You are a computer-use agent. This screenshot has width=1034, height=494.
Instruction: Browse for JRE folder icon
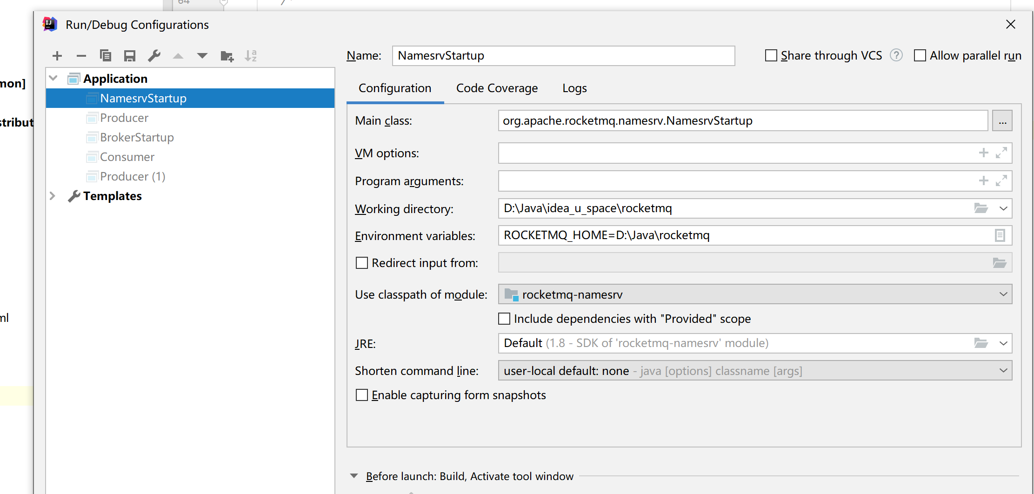pos(981,343)
